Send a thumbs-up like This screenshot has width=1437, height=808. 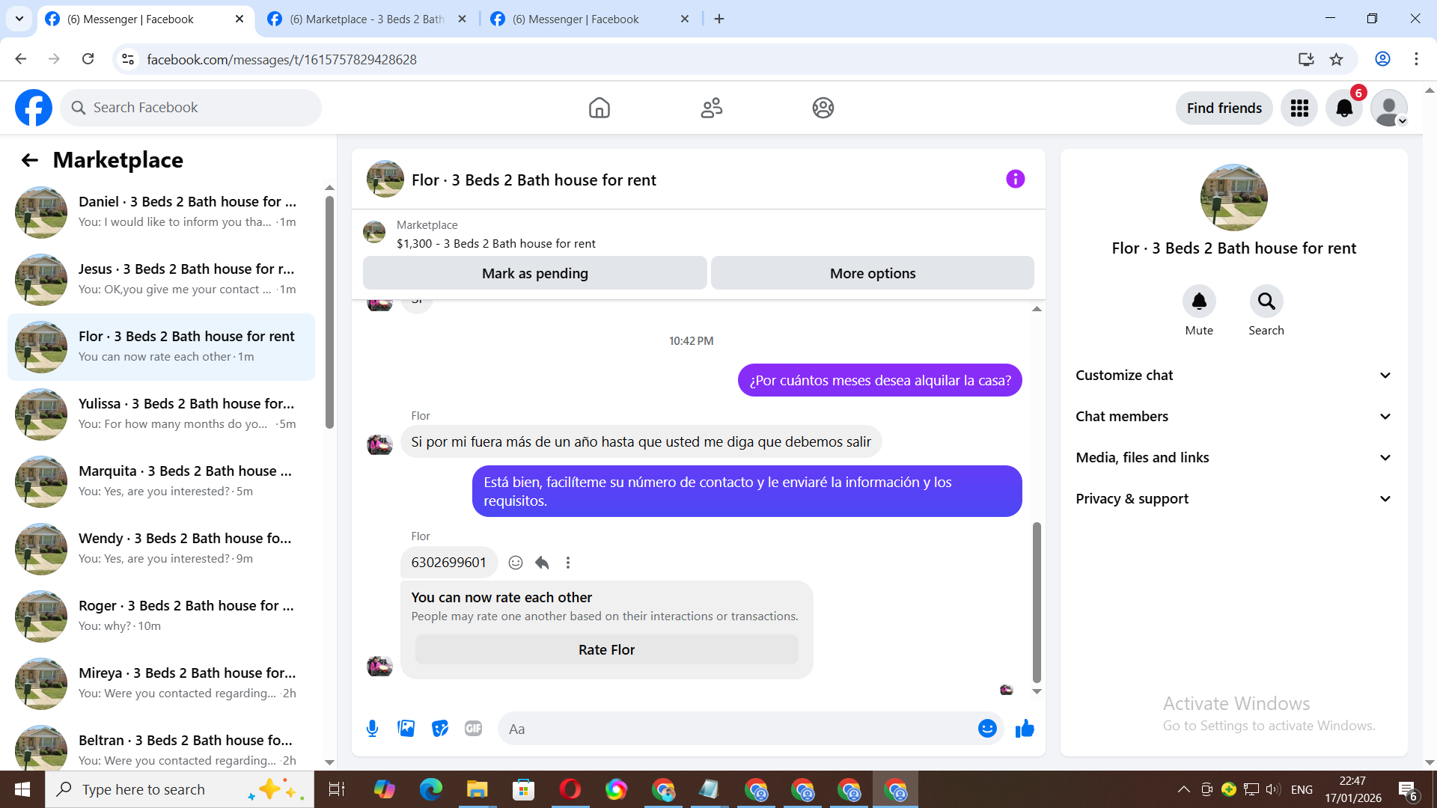1025,729
